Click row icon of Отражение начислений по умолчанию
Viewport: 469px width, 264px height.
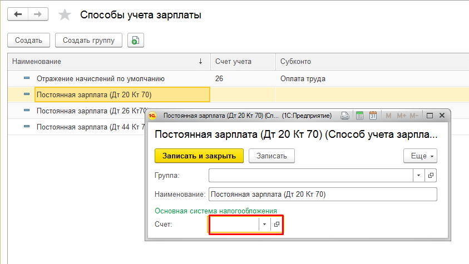[x=27, y=78]
